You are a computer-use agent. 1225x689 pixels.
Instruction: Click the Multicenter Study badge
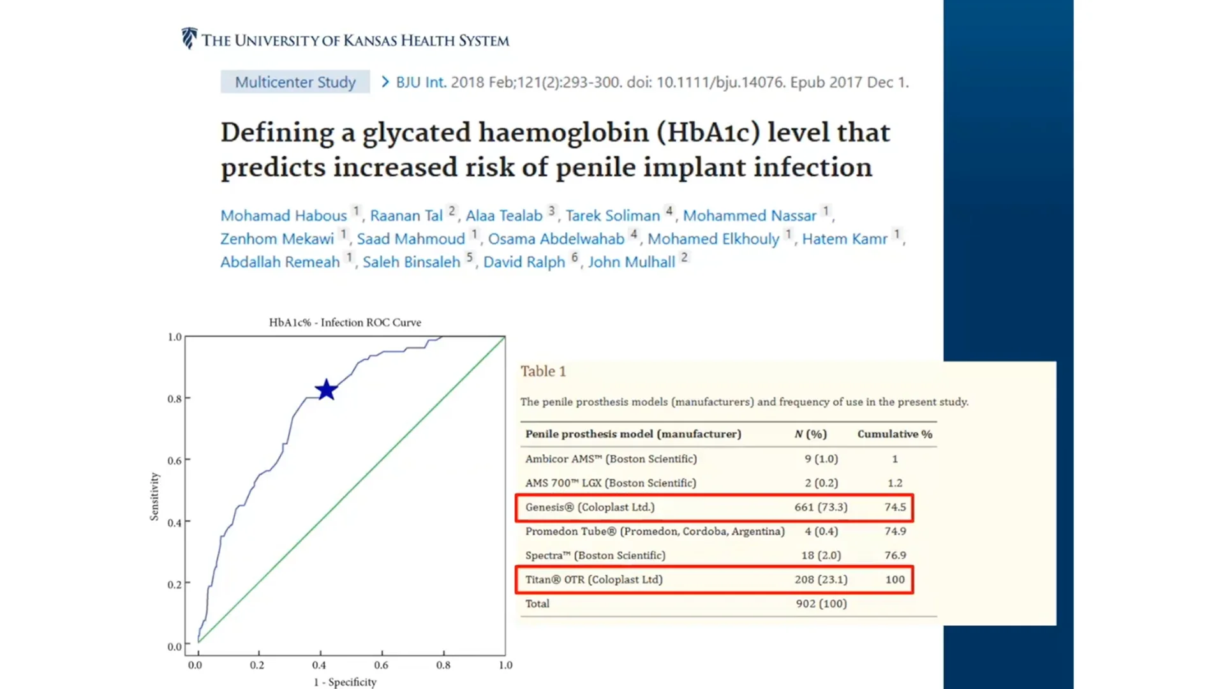(x=295, y=82)
